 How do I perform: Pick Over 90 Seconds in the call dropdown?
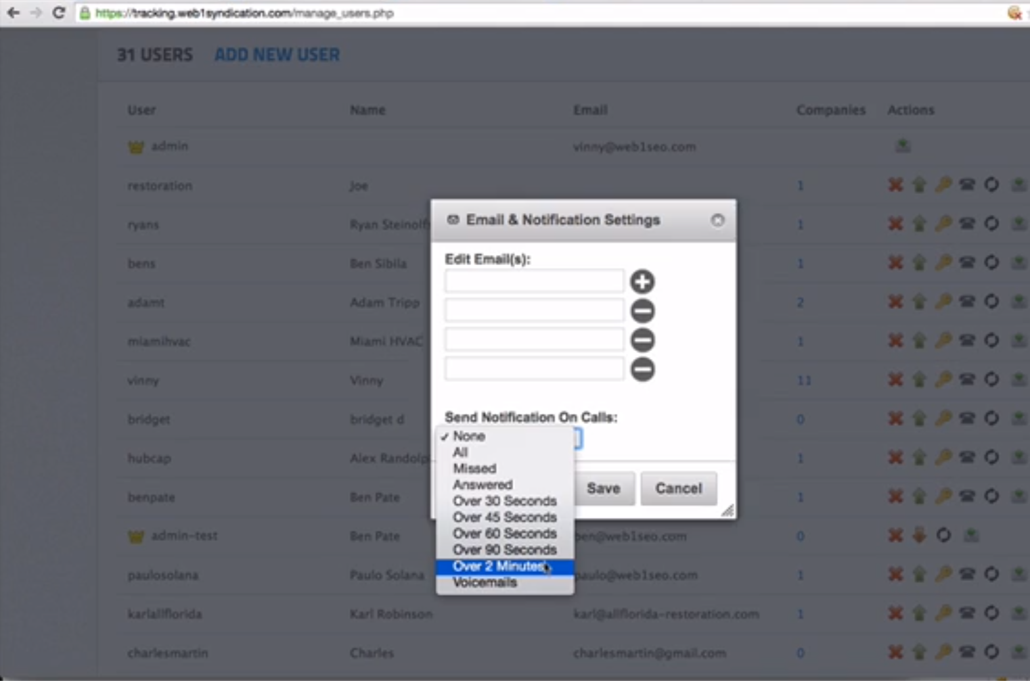505,550
